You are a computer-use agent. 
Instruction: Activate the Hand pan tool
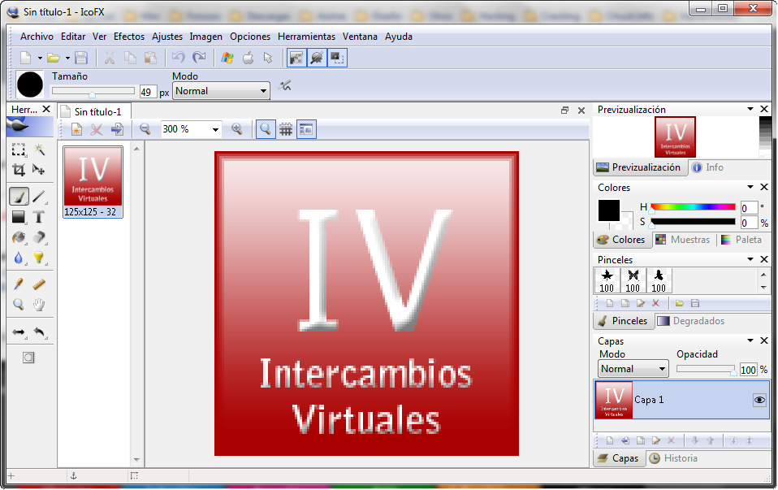tap(39, 305)
